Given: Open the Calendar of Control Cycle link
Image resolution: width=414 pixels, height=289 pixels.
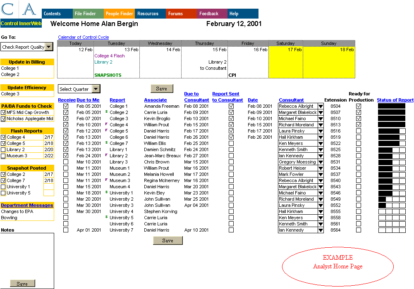Looking at the screenshot, I should click(84, 37).
